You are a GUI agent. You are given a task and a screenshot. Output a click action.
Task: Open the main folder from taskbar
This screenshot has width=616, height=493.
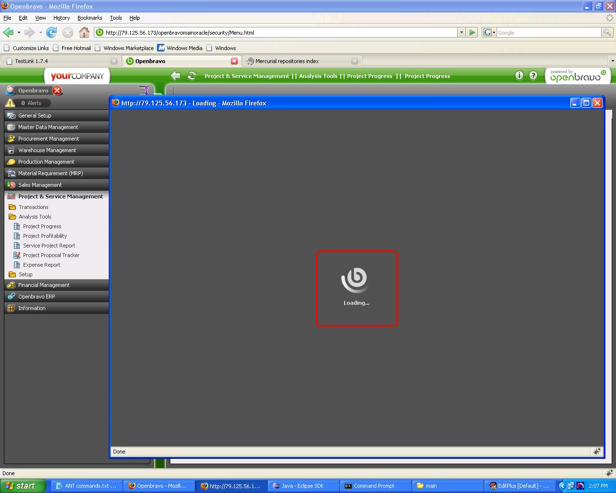[x=448, y=486]
